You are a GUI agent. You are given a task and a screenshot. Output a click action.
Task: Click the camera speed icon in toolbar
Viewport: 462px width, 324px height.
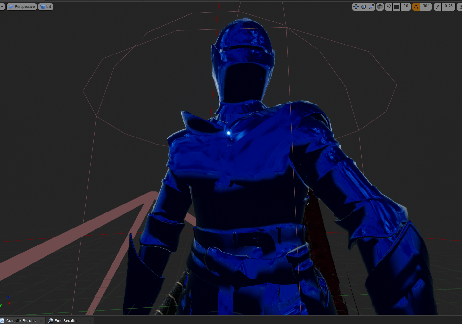(x=460, y=7)
